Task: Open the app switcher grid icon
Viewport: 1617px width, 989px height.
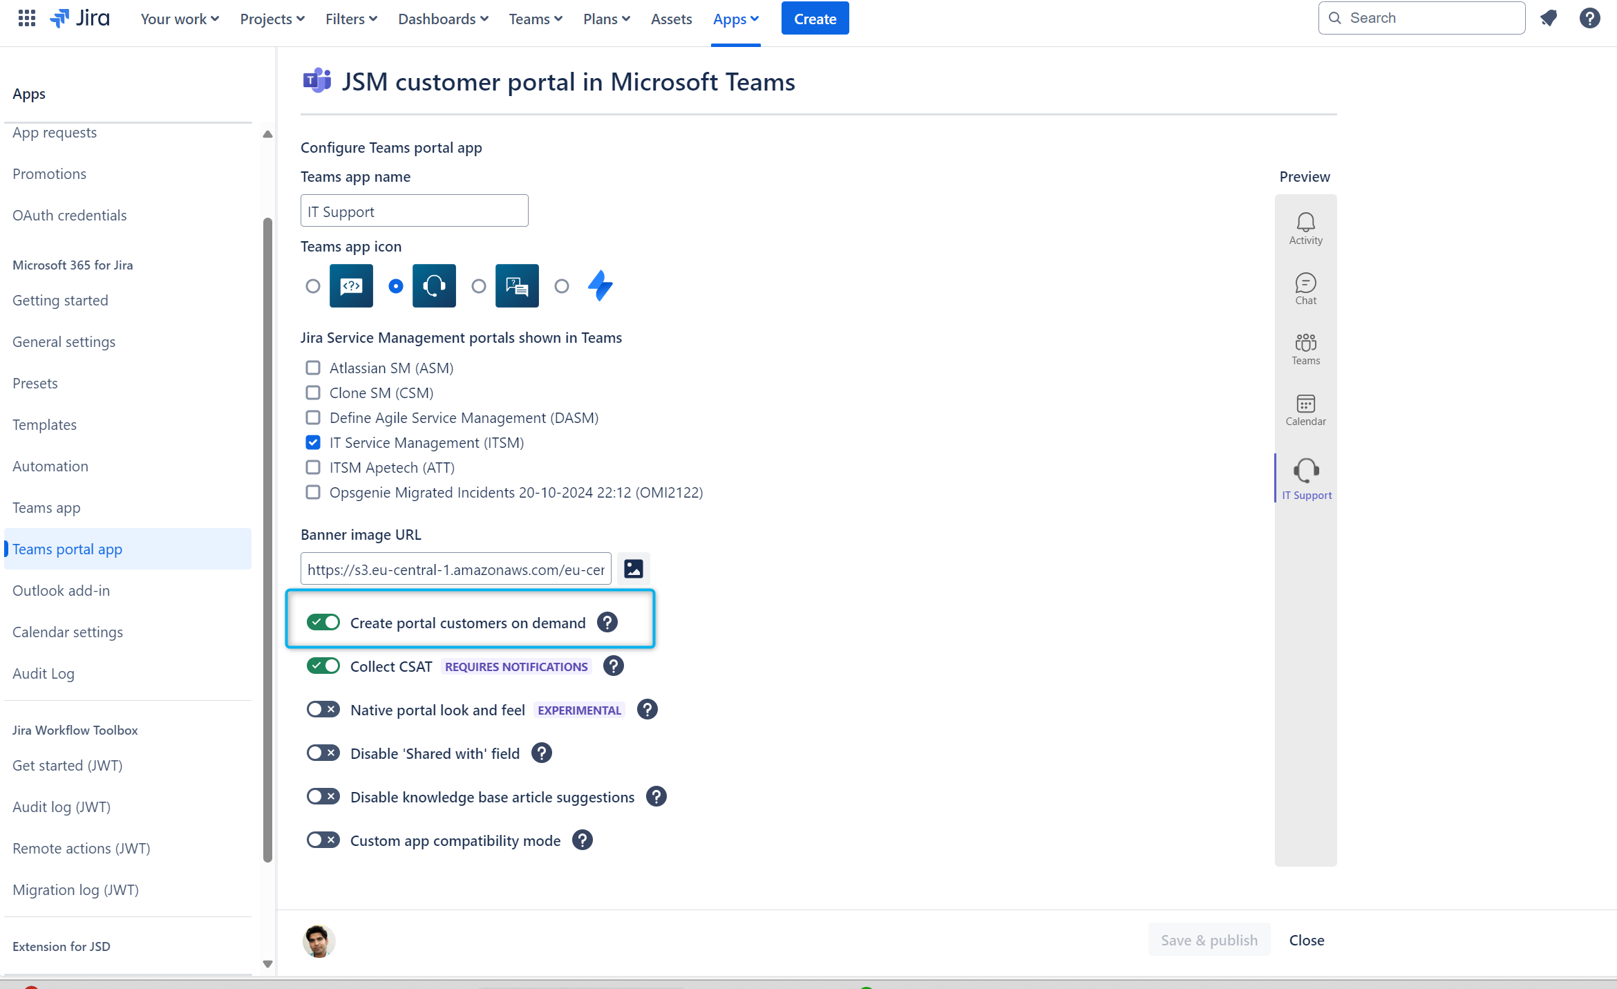Action: tap(26, 19)
